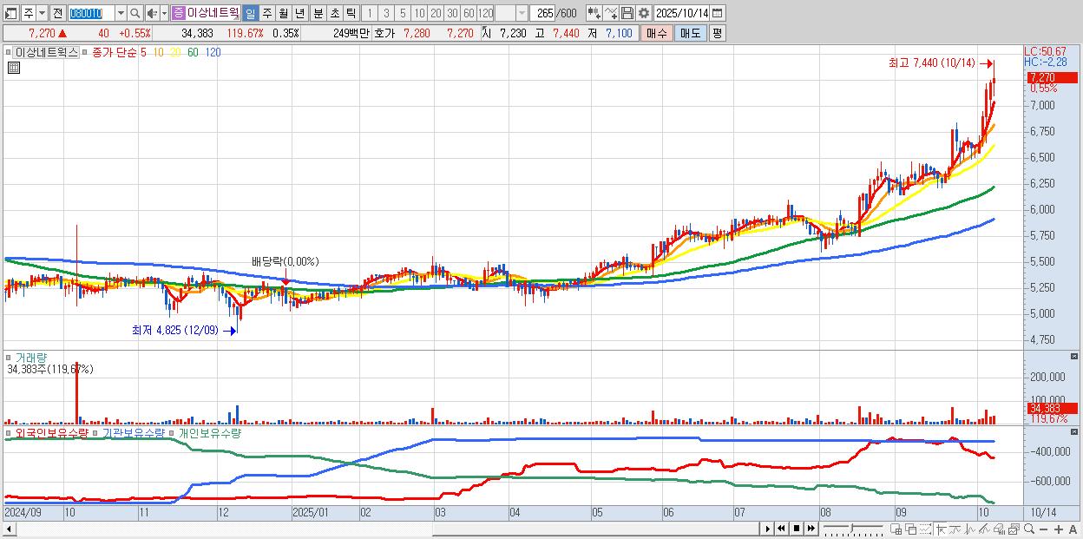Add a line indicator via toolbar icon
1083x539 pixels.
610,13
